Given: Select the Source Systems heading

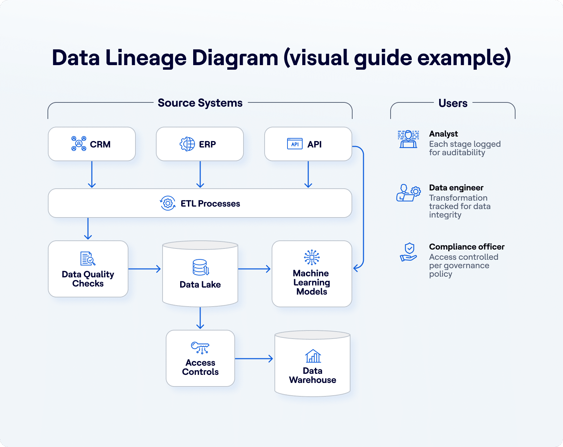Looking at the screenshot, I should click(x=200, y=103).
